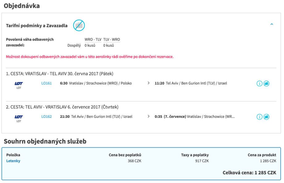Click baggage icon for flight LO161
The width and height of the screenshot is (284, 183).
(x=266, y=84)
